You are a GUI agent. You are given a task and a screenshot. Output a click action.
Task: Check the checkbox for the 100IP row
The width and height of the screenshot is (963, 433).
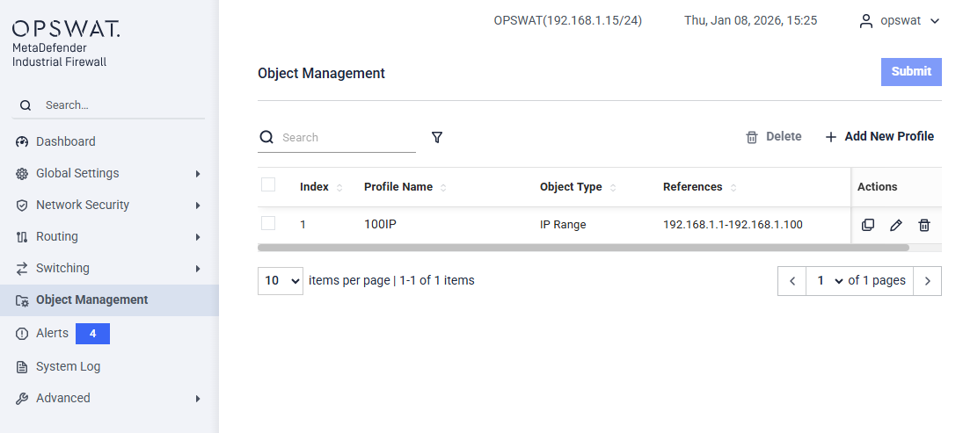[x=268, y=223]
